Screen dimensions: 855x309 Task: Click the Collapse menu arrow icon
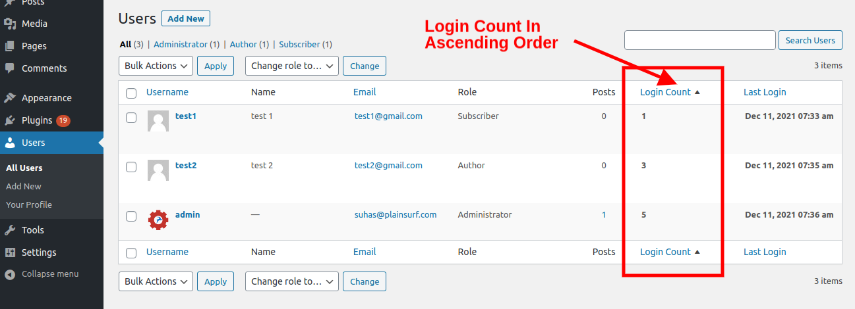tap(10, 274)
